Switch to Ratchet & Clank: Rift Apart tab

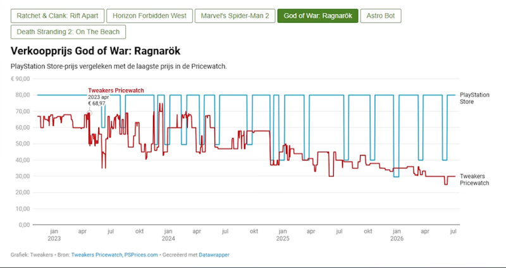click(58, 16)
